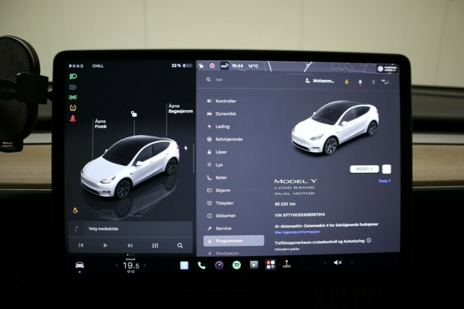Click the yellow software download icon
The image size is (464, 309).
coord(347,81)
